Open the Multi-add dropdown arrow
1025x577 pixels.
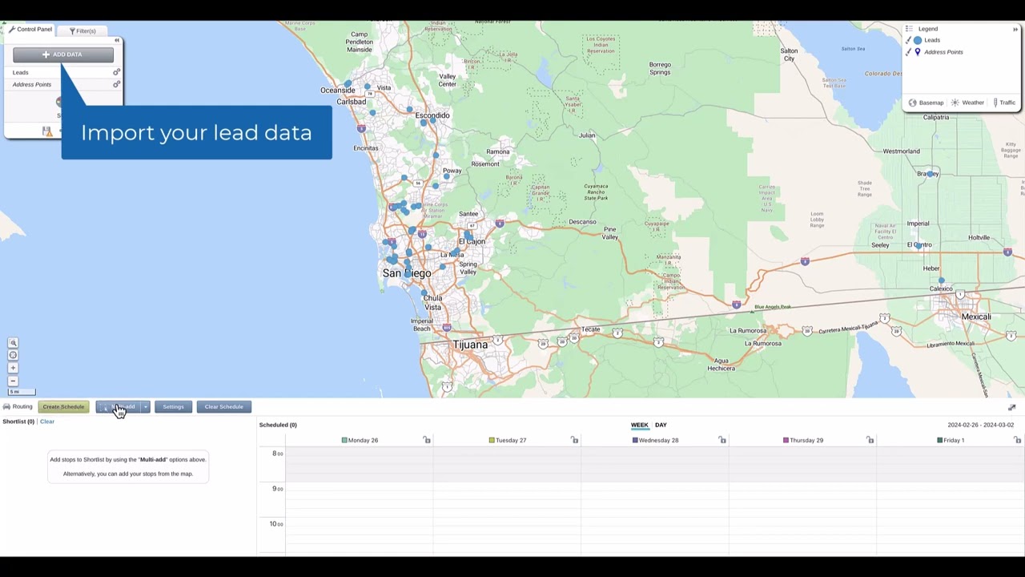click(145, 407)
